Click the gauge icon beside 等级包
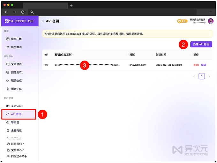This screenshot has width=217, height=163. click(x=8, y=122)
